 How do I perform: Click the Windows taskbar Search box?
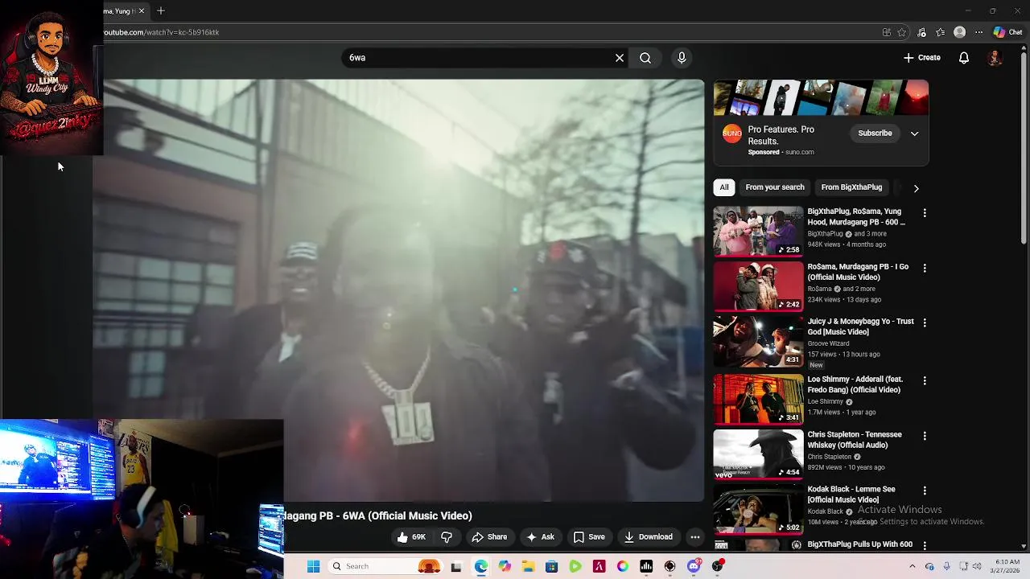(x=386, y=566)
